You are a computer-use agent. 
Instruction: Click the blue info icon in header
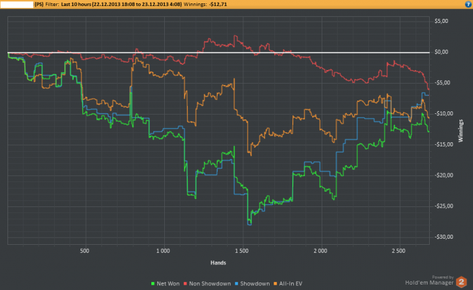(x=468, y=4)
